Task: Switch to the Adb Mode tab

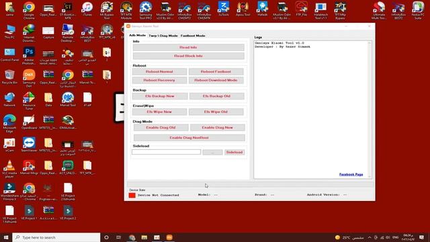Action: click(137, 36)
